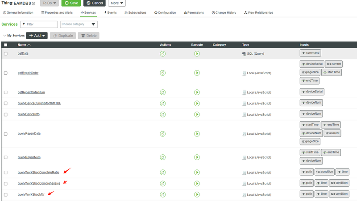Open actions icon for getRepairOrder
The height and width of the screenshot is (201, 357).
coord(162,73)
